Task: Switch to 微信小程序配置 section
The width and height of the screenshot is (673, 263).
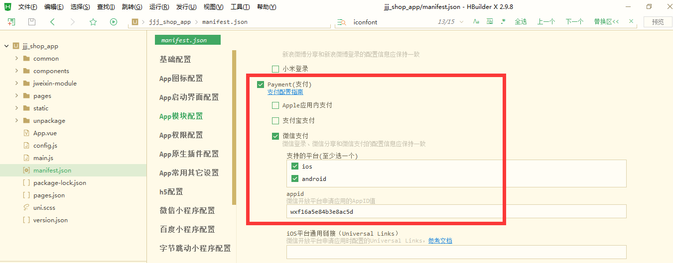Action: 187,210
